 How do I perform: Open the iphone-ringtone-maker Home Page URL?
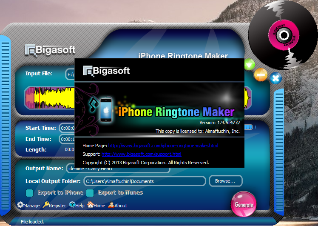(x=163, y=146)
